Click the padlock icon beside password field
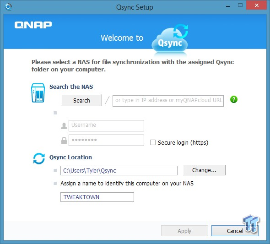 pos(64,141)
